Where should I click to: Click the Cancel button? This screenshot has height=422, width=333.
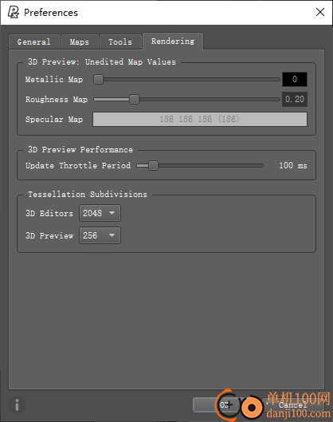point(293,404)
